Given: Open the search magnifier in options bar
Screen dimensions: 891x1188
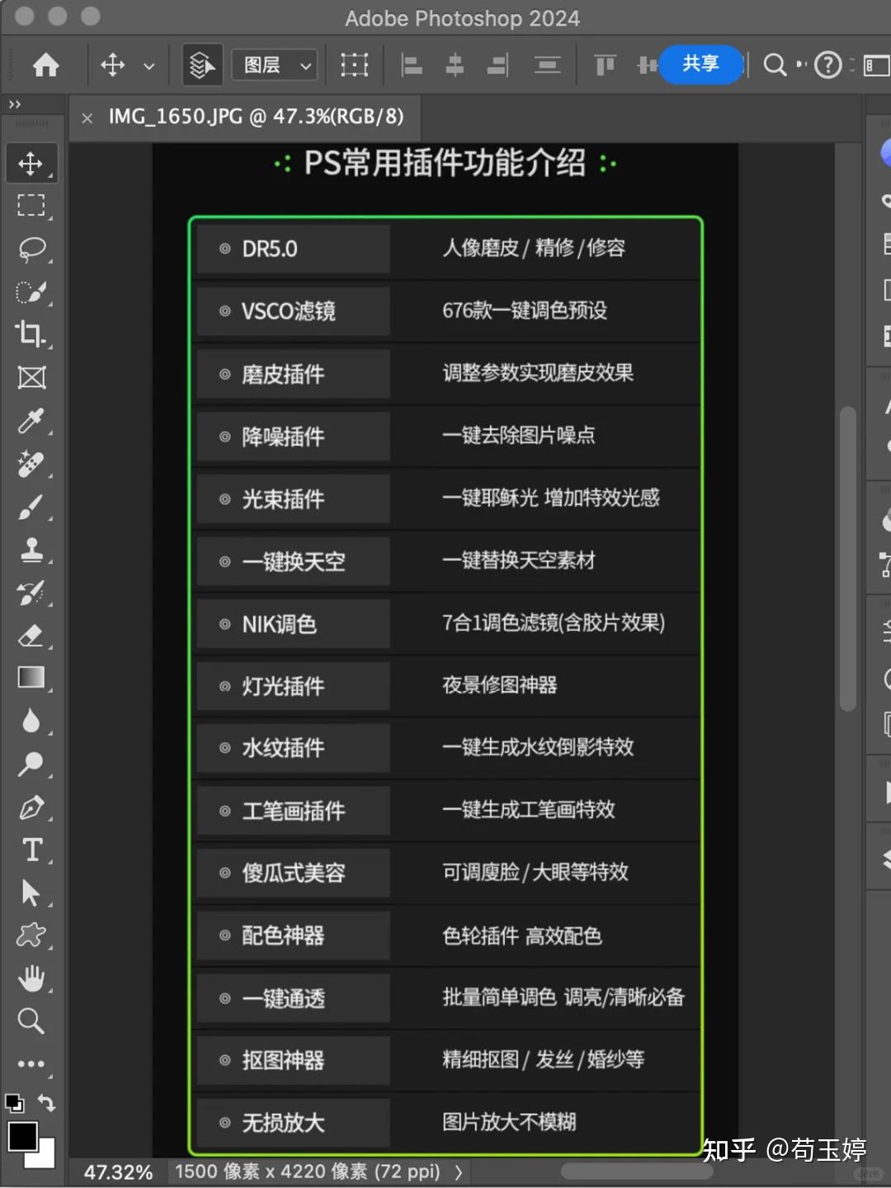Looking at the screenshot, I should point(774,64).
